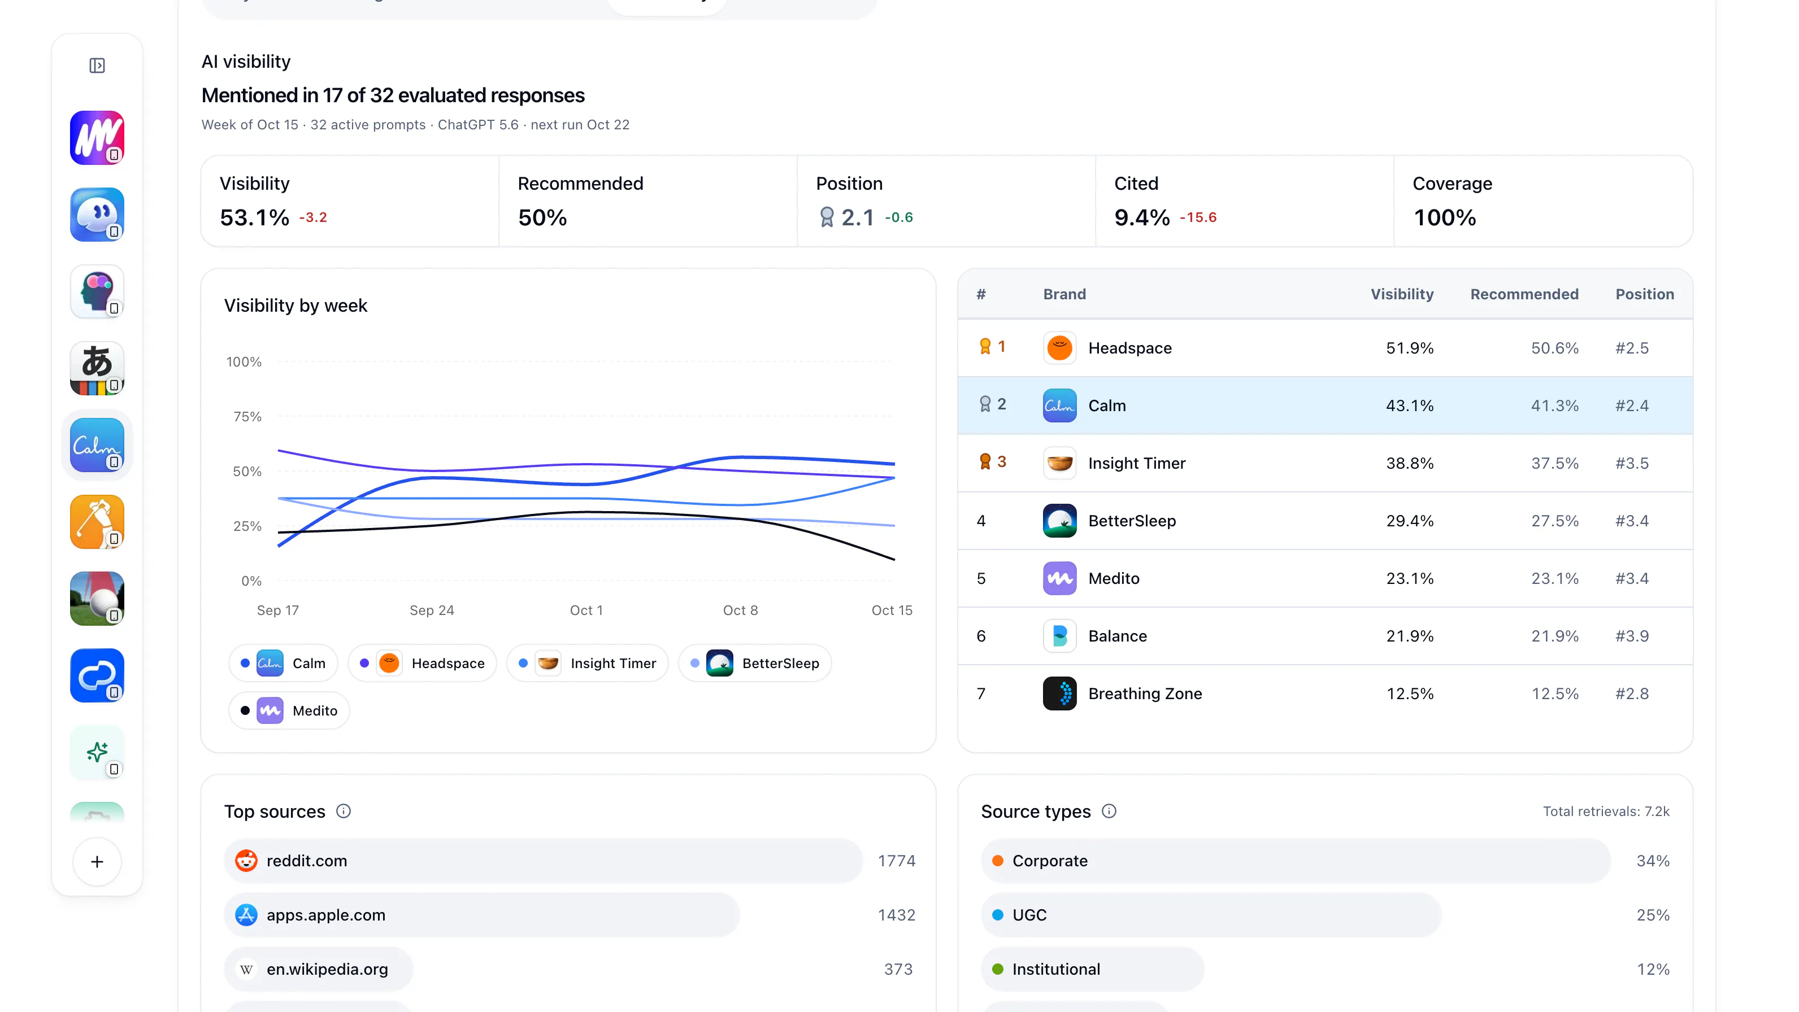Sort table by Position column header
Screen dimensions: 1799x1012
[1644, 294]
